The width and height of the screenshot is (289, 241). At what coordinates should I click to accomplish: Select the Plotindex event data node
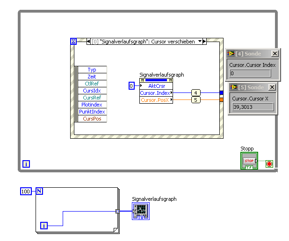[x=92, y=105]
